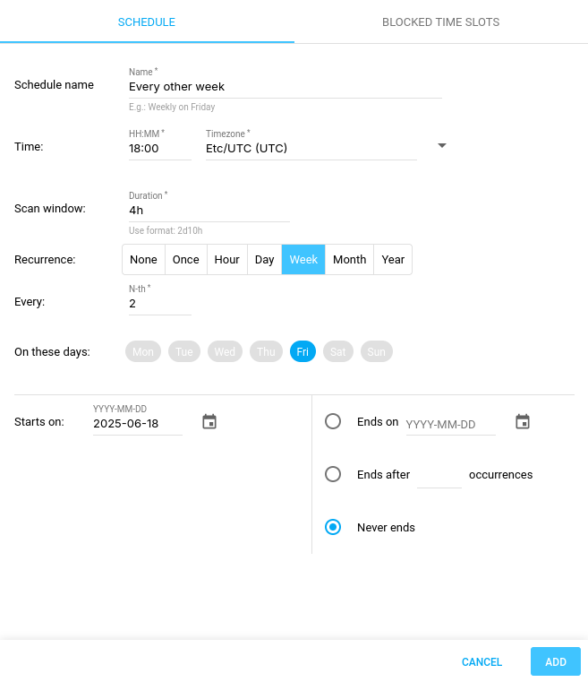
Task: Toggle the Mon day chip
Action: coord(143,351)
